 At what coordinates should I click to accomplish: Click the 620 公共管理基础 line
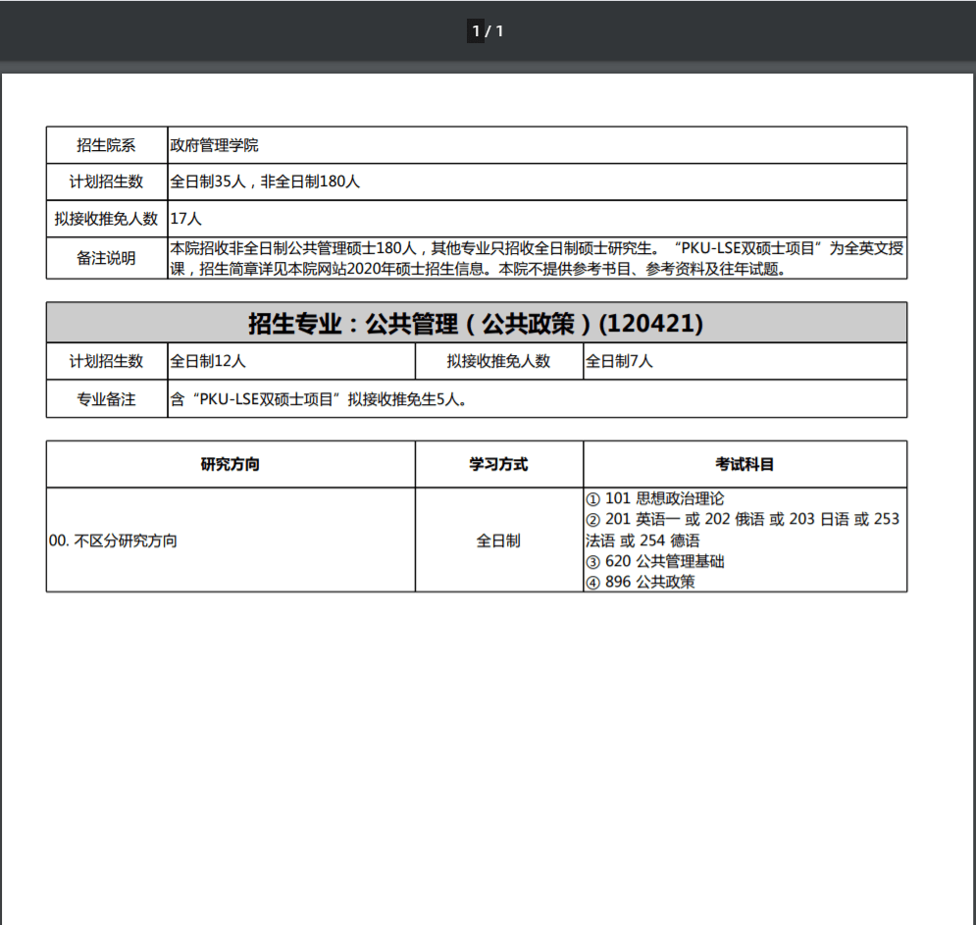pos(655,561)
